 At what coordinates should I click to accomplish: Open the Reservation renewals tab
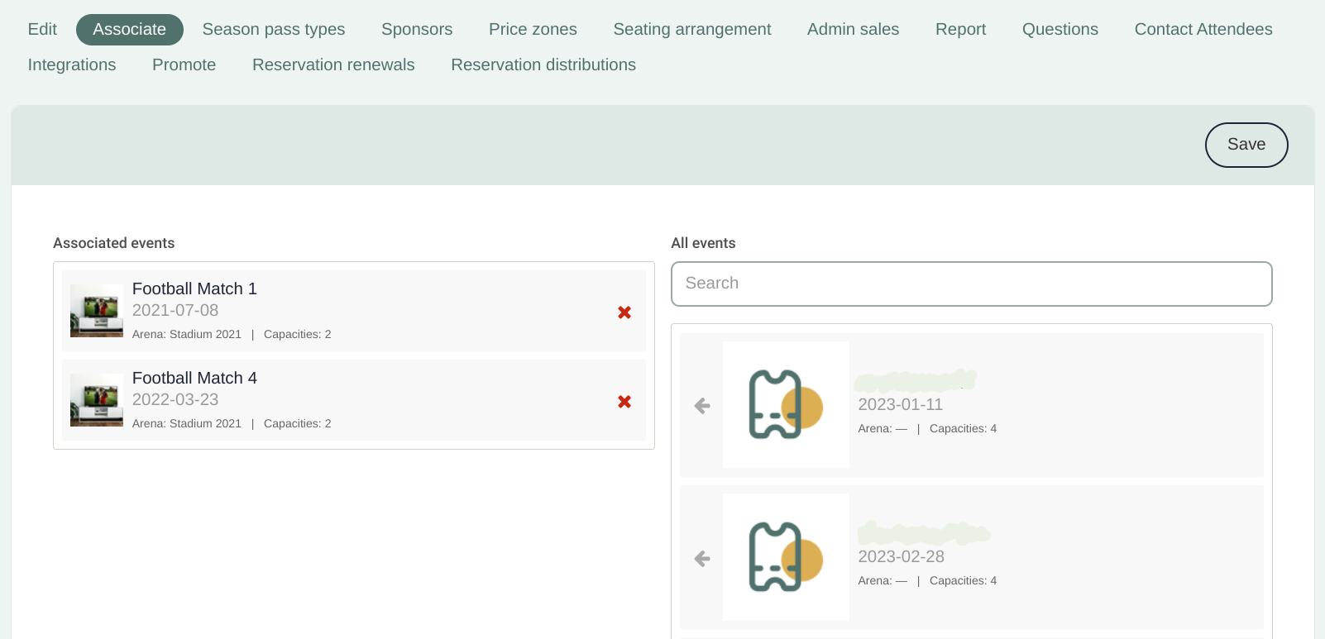pyautogui.click(x=333, y=64)
